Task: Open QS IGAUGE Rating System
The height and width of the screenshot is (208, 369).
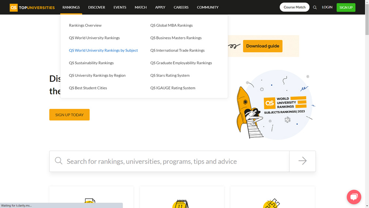Action: click(173, 88)
